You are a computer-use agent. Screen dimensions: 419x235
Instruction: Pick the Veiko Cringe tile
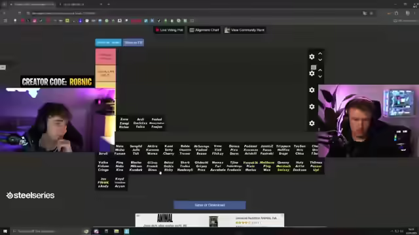(x=103, y=166)
